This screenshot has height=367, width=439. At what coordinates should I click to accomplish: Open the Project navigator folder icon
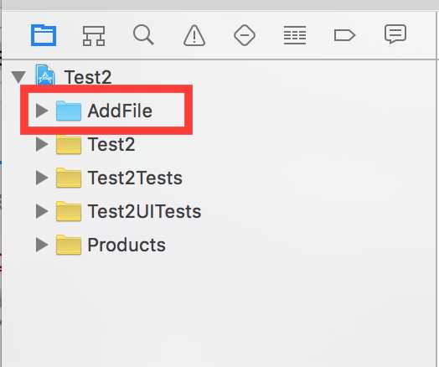pos(44,35)
